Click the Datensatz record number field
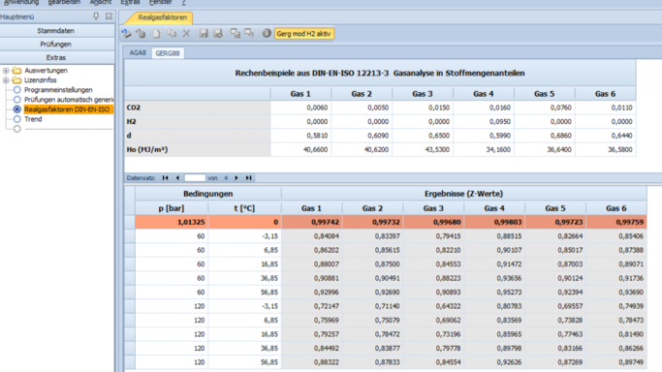 point(195,178)
